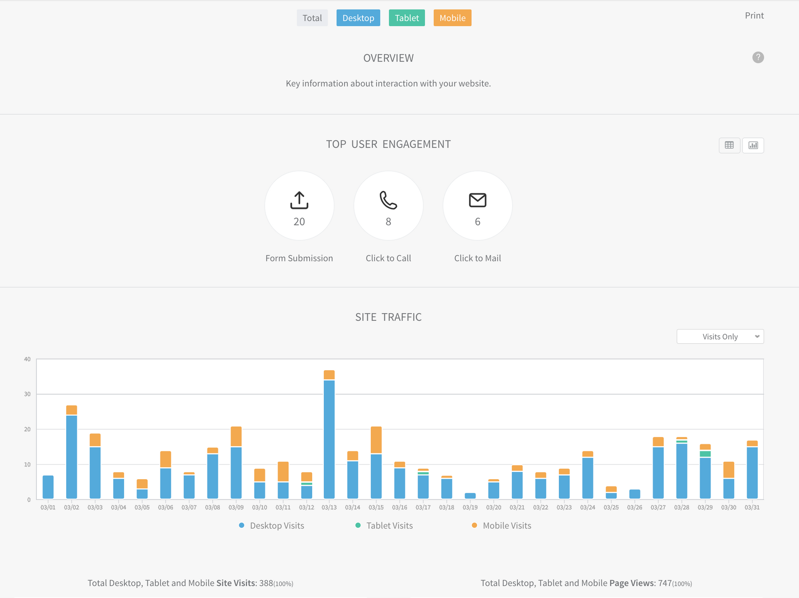Click the Print link
Screen dimensions: 799x598
[x=754, y=15]
